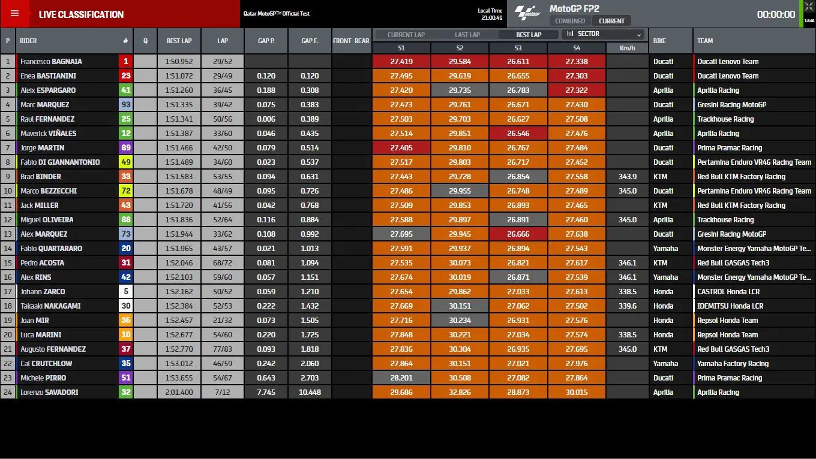Click the LIVE CLASSIFICATION title

point(81,14)
